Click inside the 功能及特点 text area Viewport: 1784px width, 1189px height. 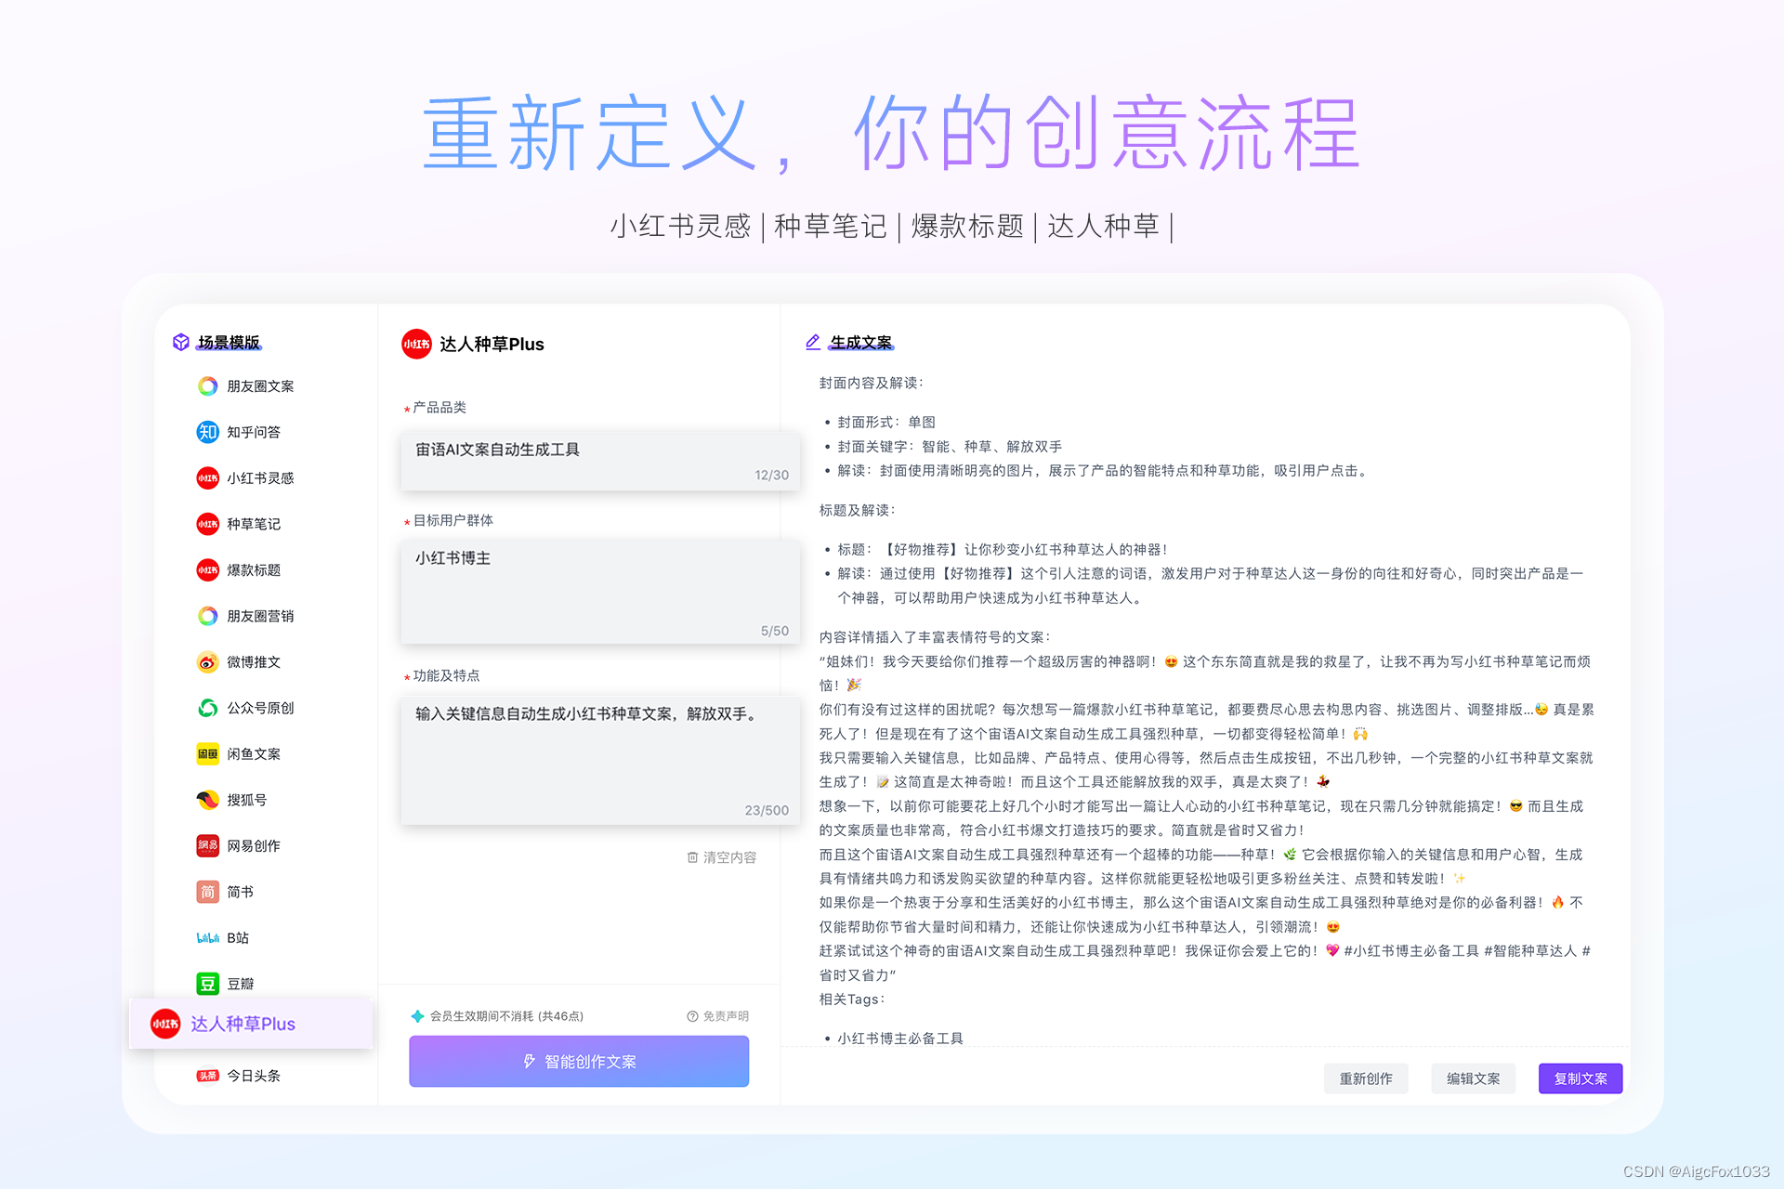599,759
